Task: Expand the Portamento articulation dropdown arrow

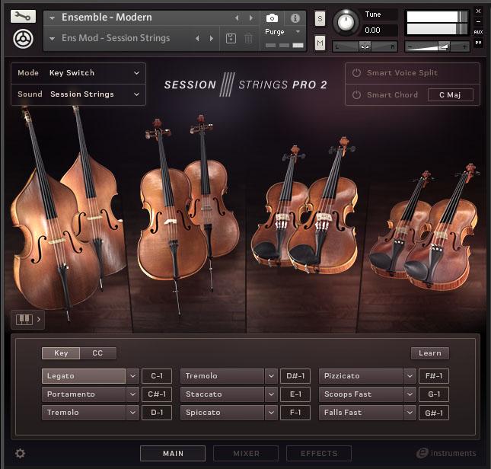Action: tap(132, 394)
